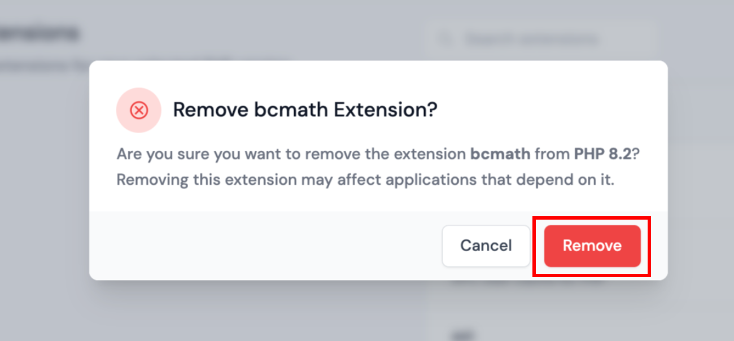Screen dimensions: 734x341
Task: Click the dimmed backdrop to dismiss the modal
Action: click(367, 316)
